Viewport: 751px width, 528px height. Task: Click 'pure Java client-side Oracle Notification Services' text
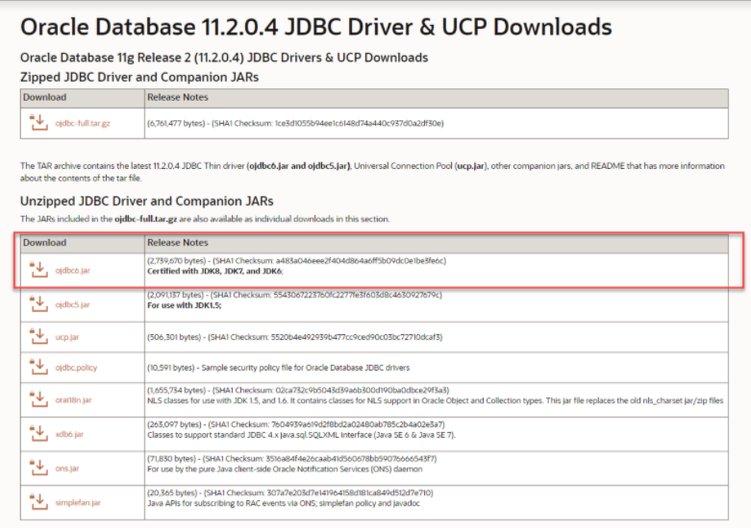(x=285, y=469)
